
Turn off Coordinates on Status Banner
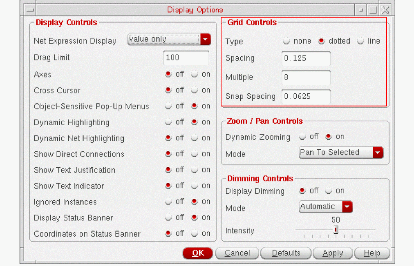[168, 233]
